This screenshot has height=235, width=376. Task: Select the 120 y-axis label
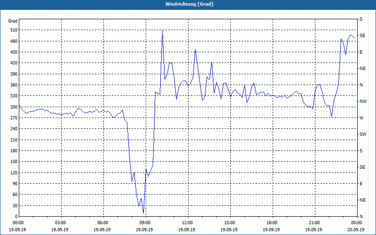14,172
